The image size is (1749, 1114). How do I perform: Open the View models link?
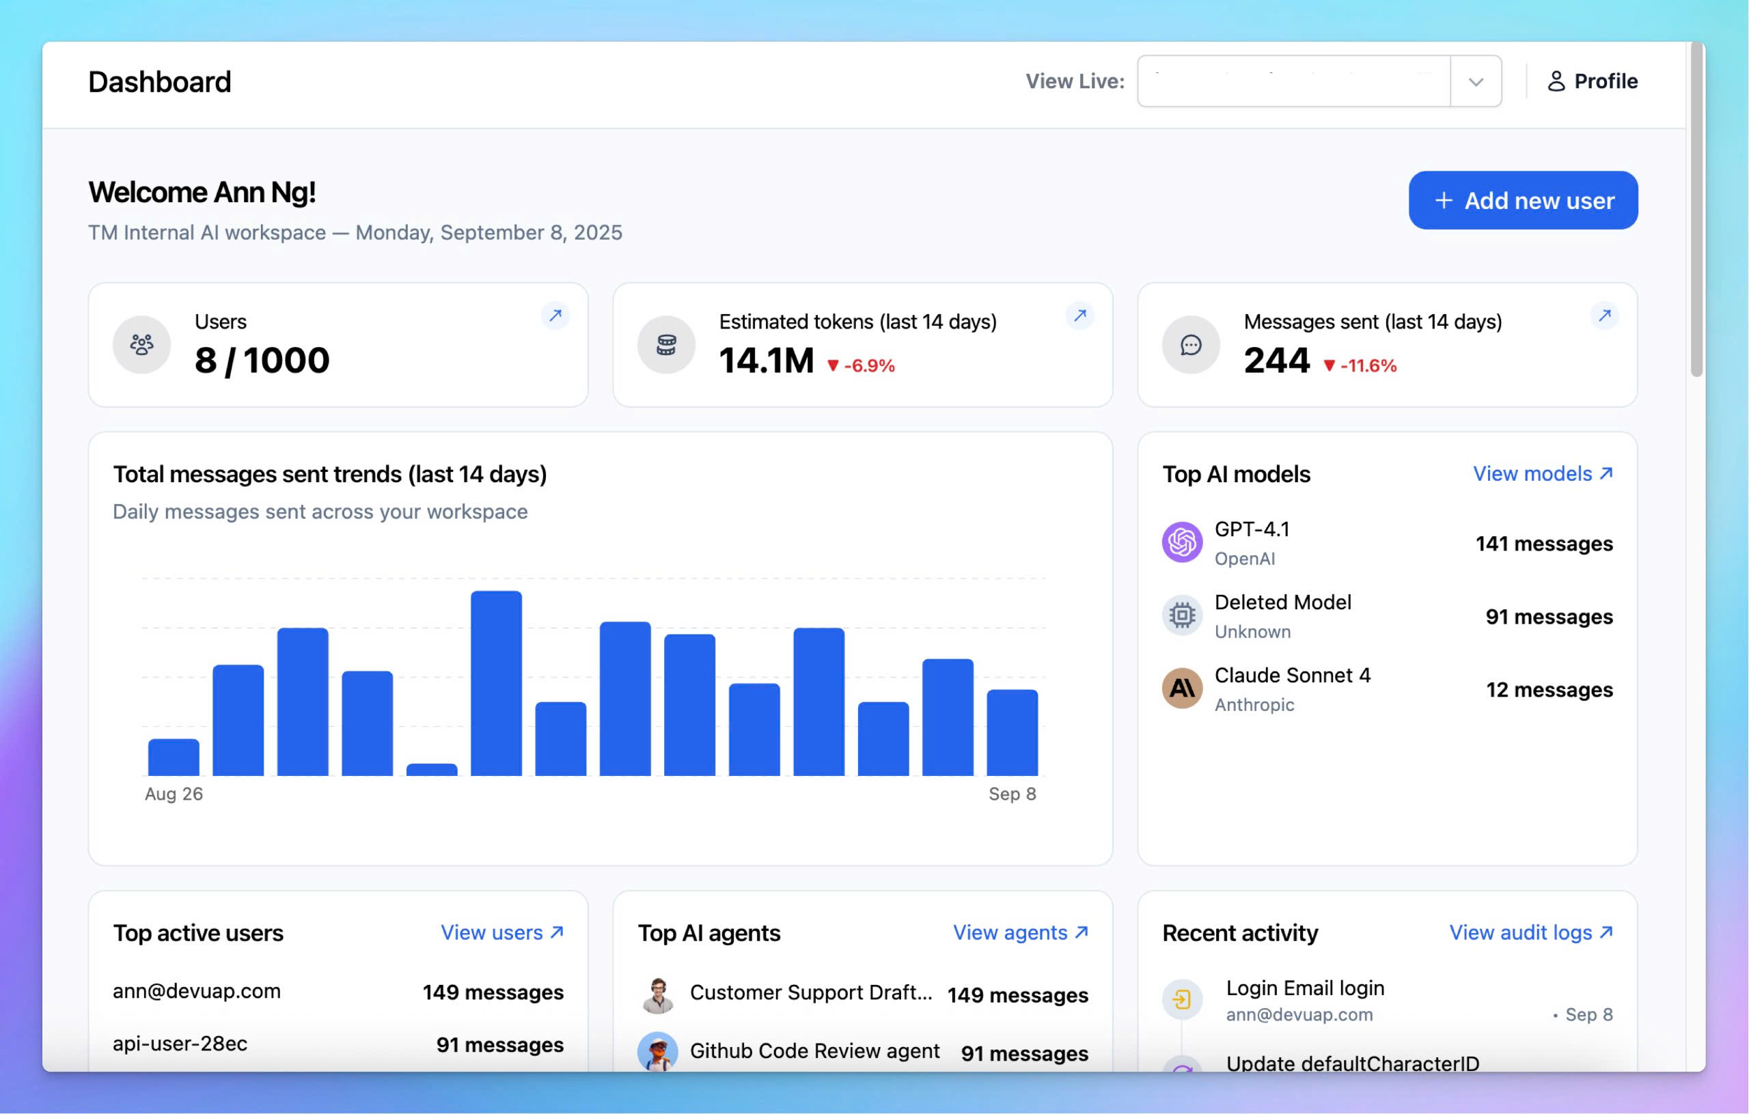coord(1542,473)
